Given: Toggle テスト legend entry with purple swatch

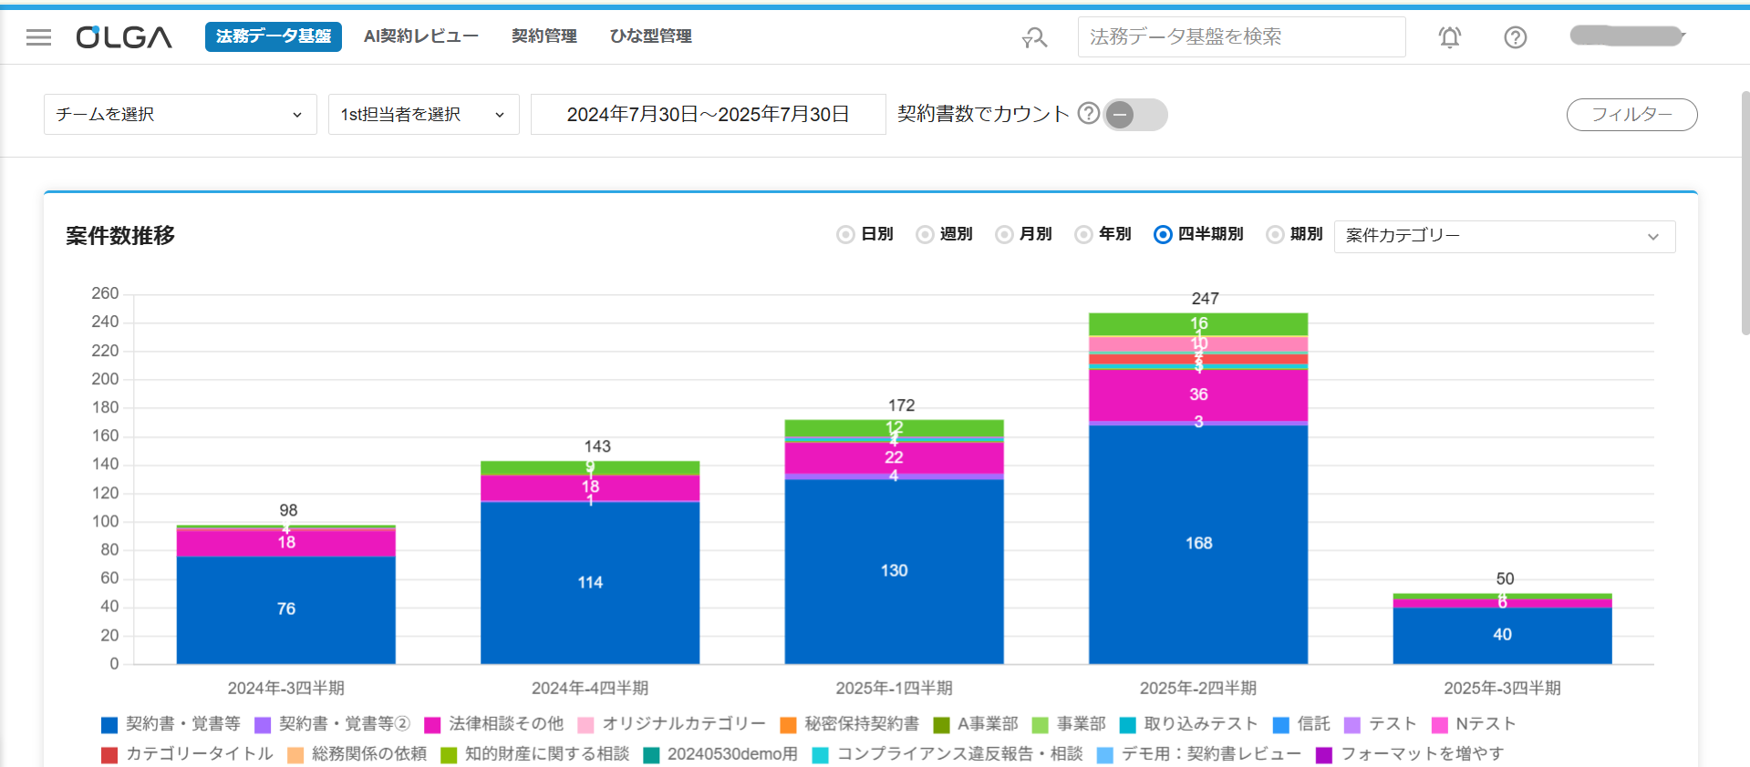Looking at the screenshot, I should click(1381, 724).
